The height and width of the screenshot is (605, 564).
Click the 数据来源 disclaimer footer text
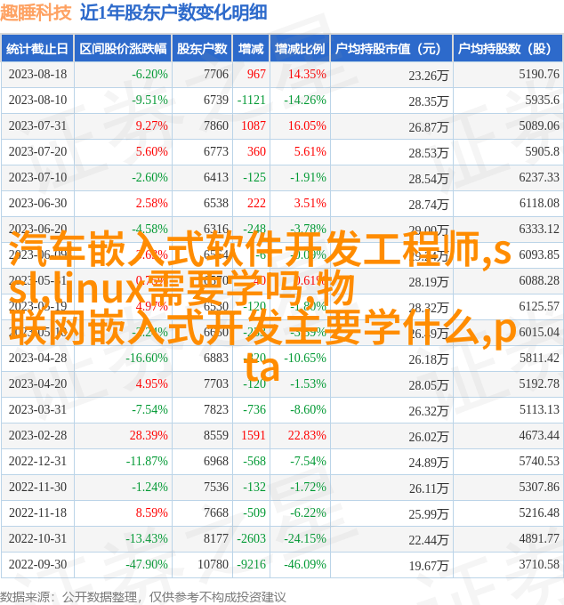tap(143, 597)
